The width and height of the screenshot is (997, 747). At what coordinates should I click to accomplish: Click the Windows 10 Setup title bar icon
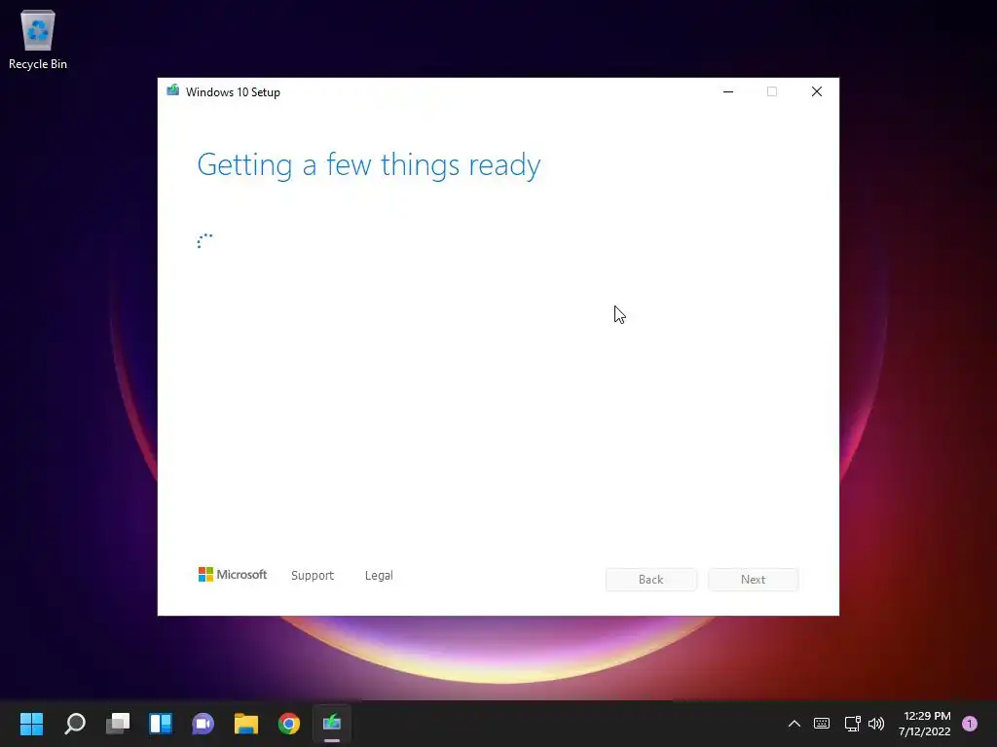click(x=173, y=90)
